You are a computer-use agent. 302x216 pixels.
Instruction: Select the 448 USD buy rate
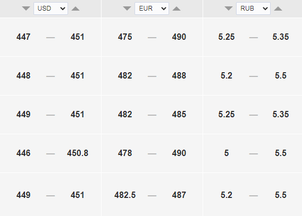click(x=23, y=75)
